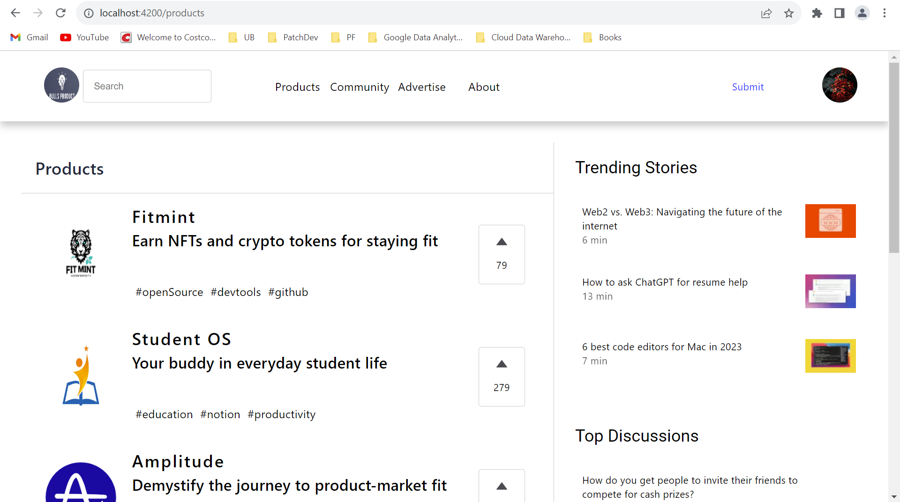Upvote the Amplitude product
Screen dimensions: 900x502
click(x=502, y=487)
